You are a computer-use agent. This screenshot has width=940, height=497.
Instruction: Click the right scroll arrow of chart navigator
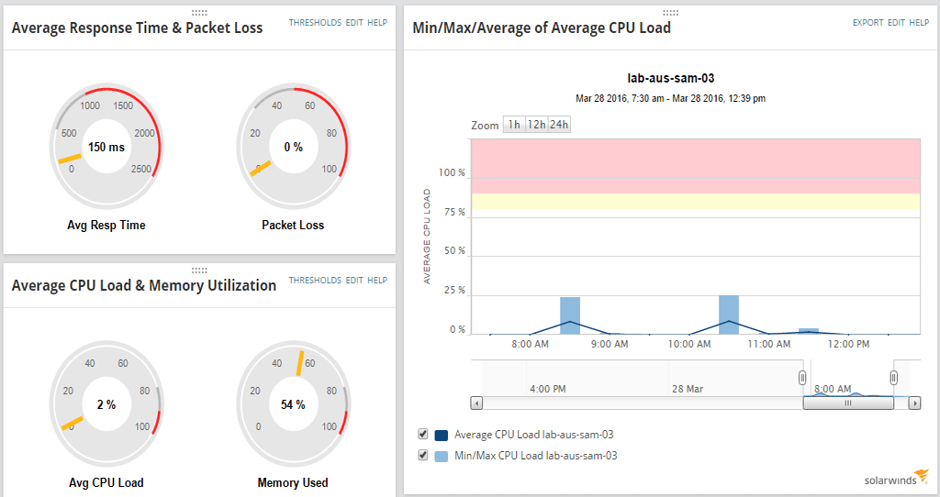tap(914, 403)
